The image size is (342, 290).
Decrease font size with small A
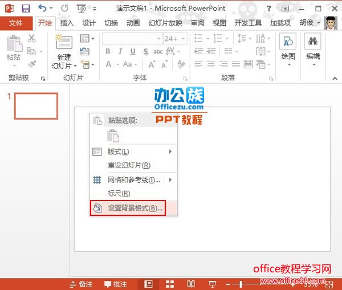(x=165, y=64)
